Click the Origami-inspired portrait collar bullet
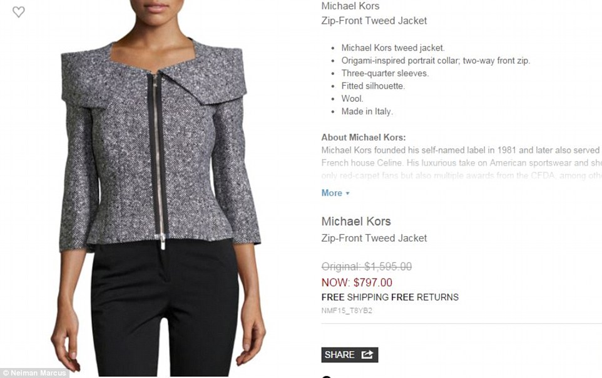The image size is (602, 378). [436, 61]
